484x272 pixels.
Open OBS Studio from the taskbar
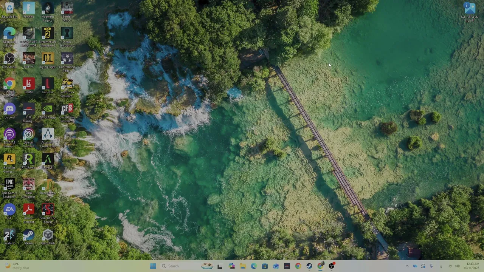(x=332, y=266)
